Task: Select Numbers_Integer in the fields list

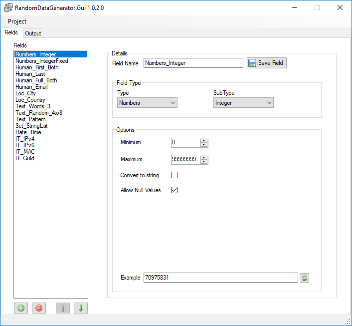Action: [x=51, y=54]
